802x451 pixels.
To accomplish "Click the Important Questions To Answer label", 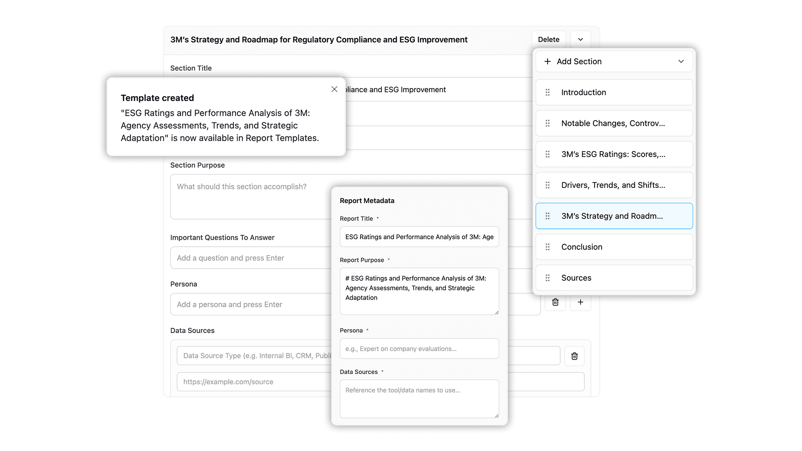I will 222,237.
